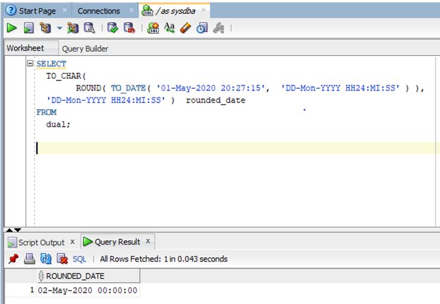440x304 pixels.
Task: Click the 'All Rows Fetched' status text
Action: click(x=163, y=259)
